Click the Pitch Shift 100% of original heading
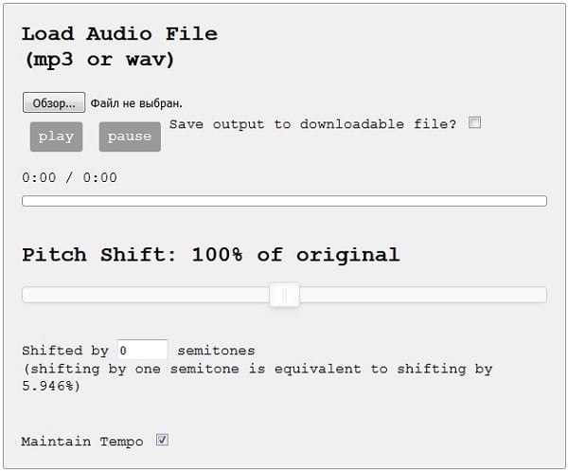This screenshot has height=472, width=568. 210,255
